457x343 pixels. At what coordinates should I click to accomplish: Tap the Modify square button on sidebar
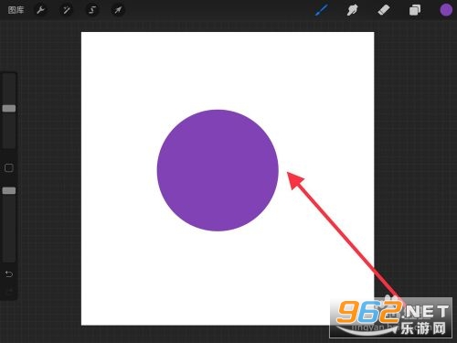(9, 167)
